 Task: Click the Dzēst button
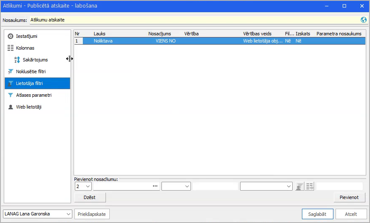tap(90, 197)
